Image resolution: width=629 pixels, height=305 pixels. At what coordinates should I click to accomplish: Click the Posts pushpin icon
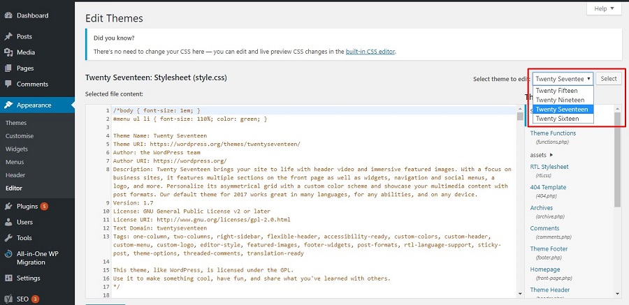pos(8,36)
